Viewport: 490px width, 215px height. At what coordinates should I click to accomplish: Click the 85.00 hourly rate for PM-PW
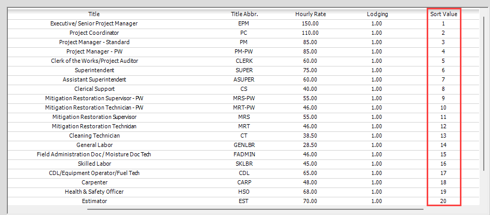click(x=310, y=51)
